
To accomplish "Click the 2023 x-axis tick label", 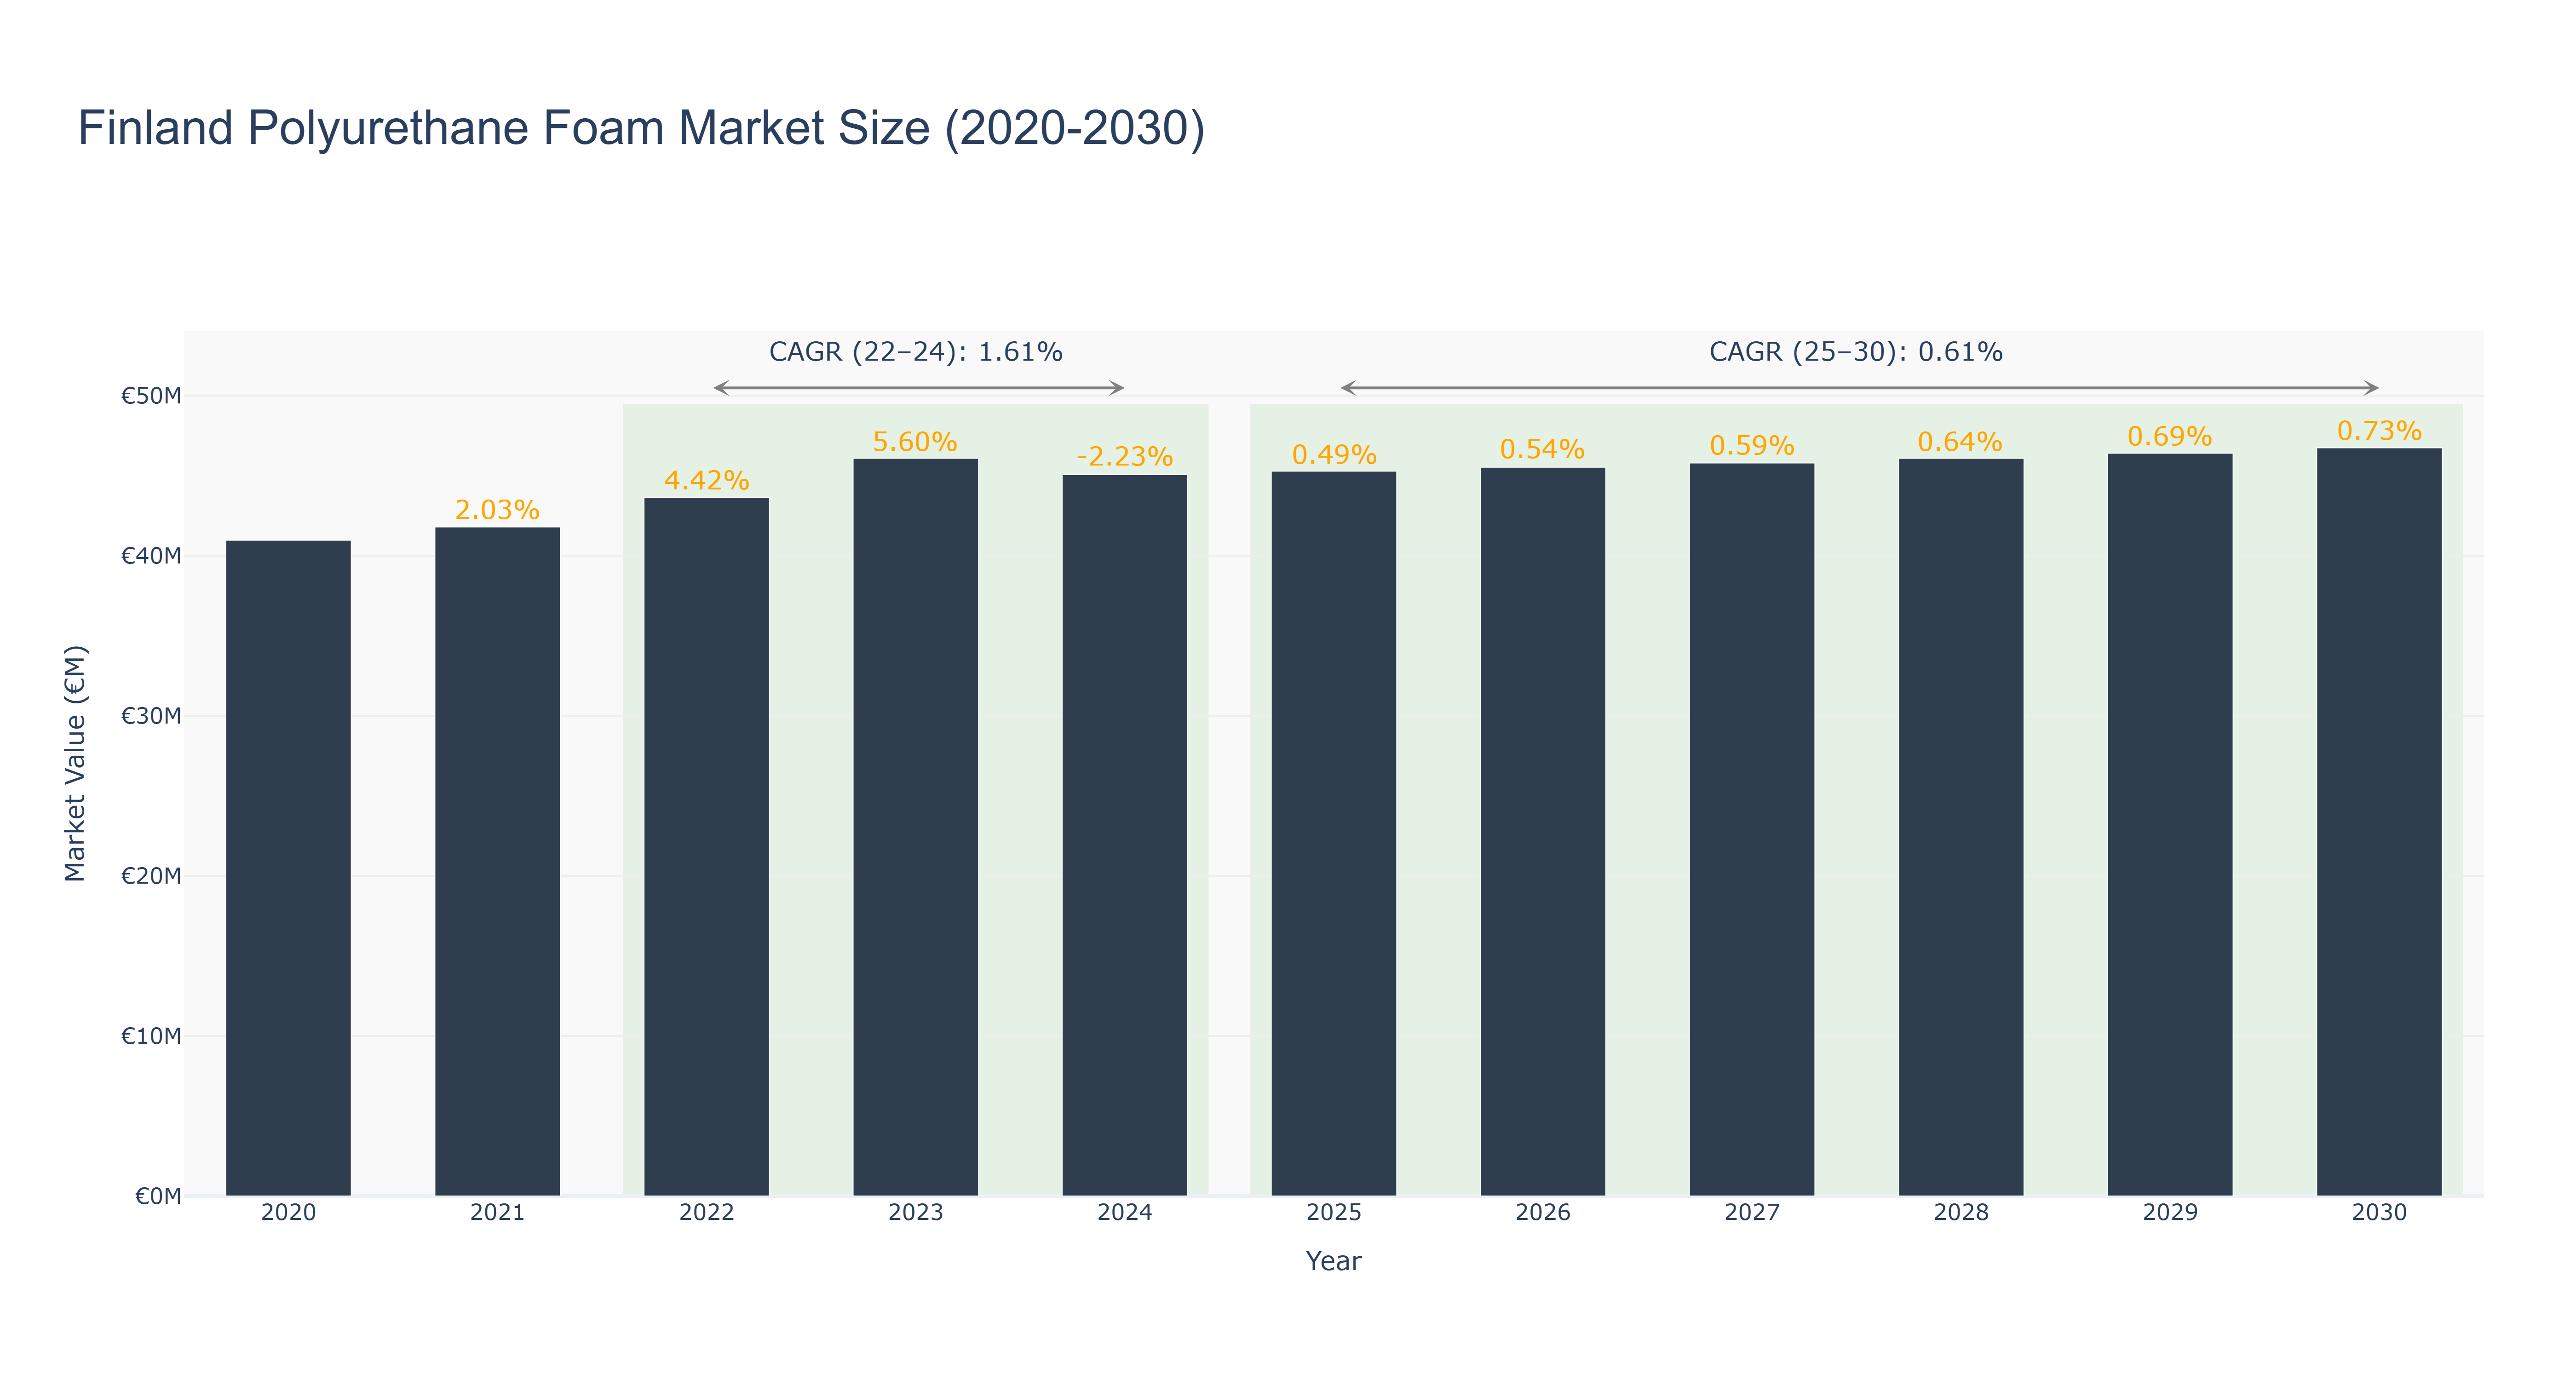I will pyautogui.click(x=915, y=1213).
